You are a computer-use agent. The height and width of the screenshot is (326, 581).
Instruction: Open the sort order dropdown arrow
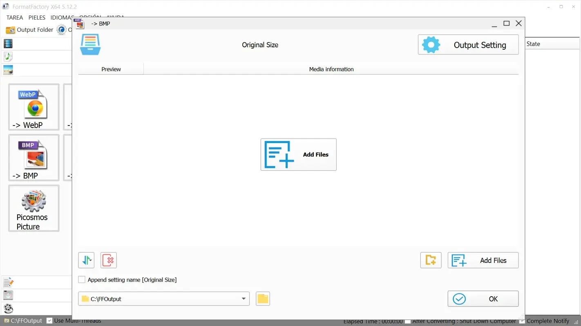[x=86, y=260]
